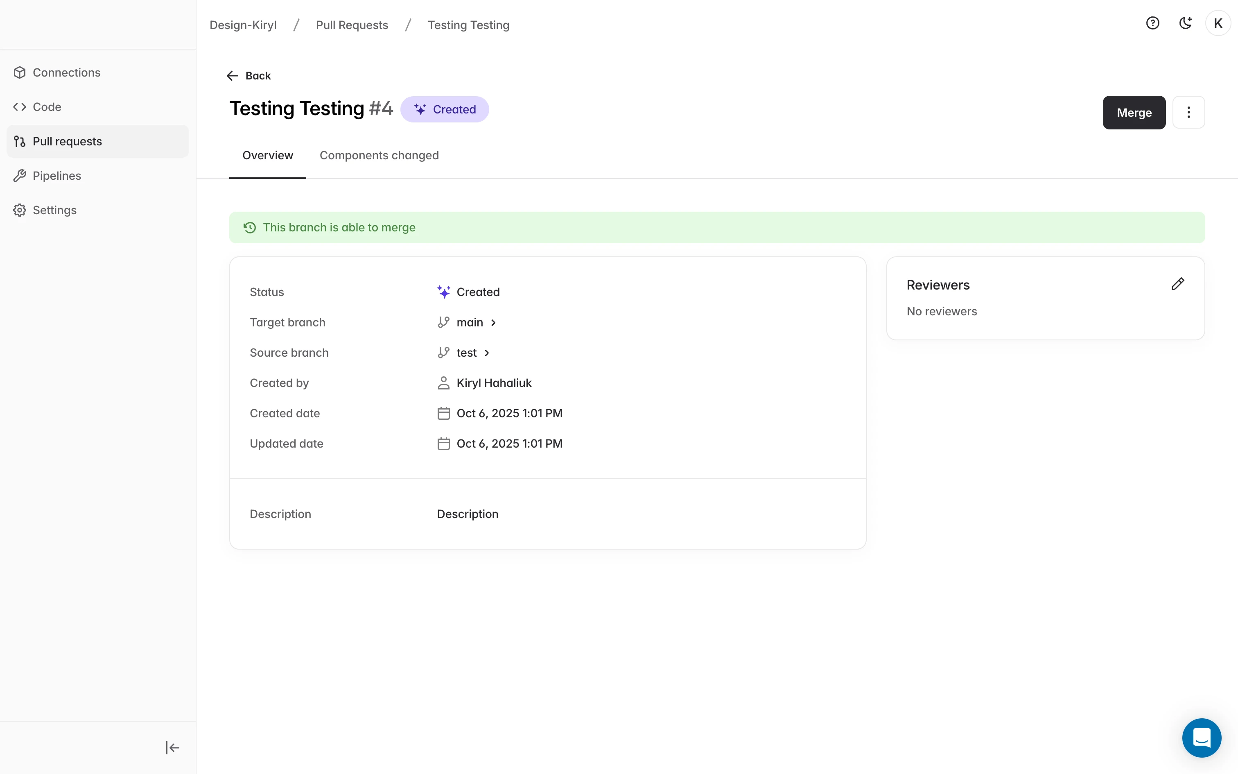Open the three-dot more options menu

1188,112
